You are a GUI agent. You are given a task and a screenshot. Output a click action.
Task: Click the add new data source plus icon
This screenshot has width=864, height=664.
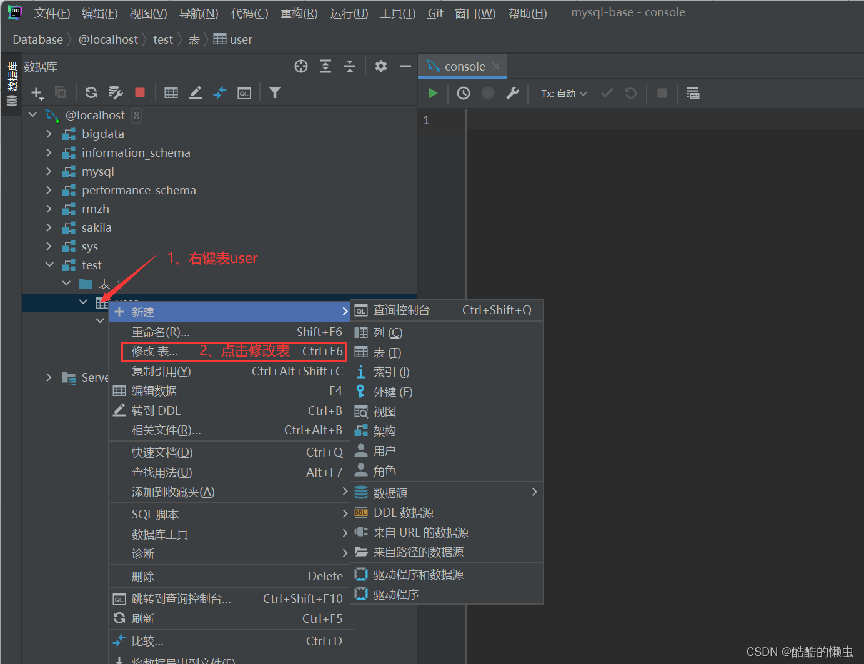coord(37,93)
